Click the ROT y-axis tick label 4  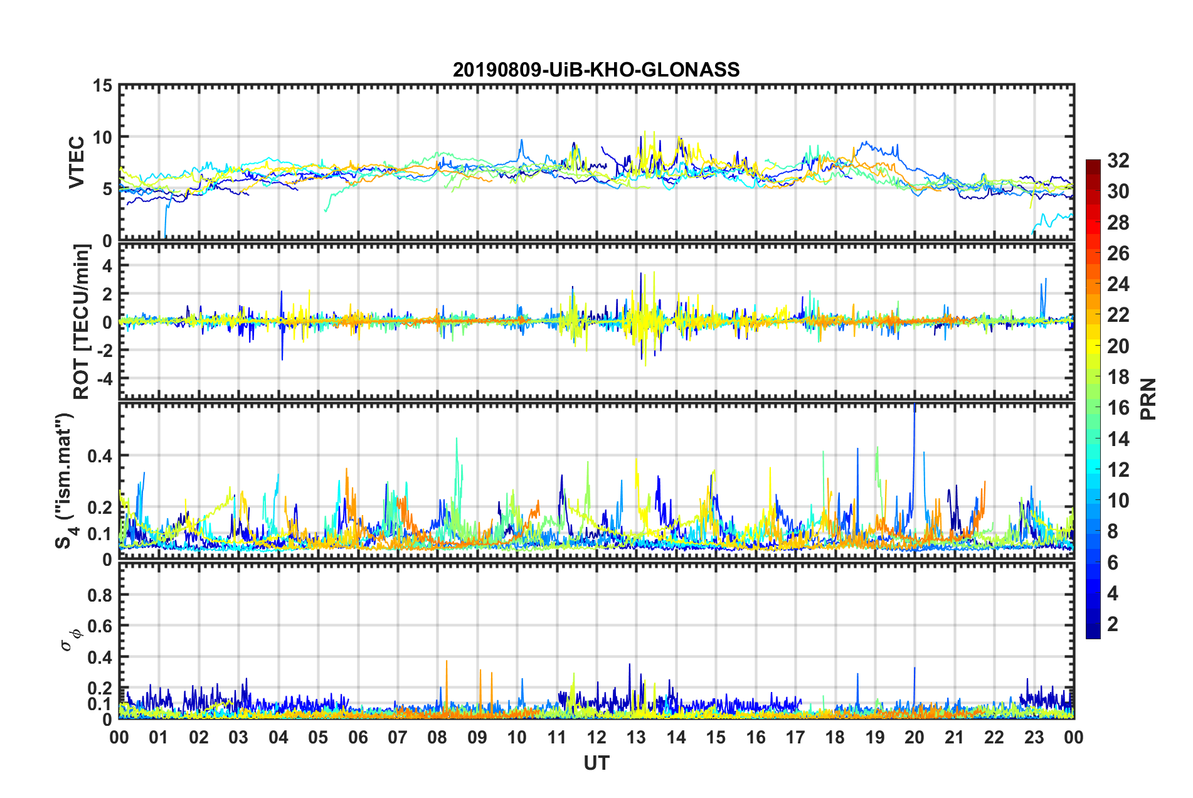click(108, 266)
